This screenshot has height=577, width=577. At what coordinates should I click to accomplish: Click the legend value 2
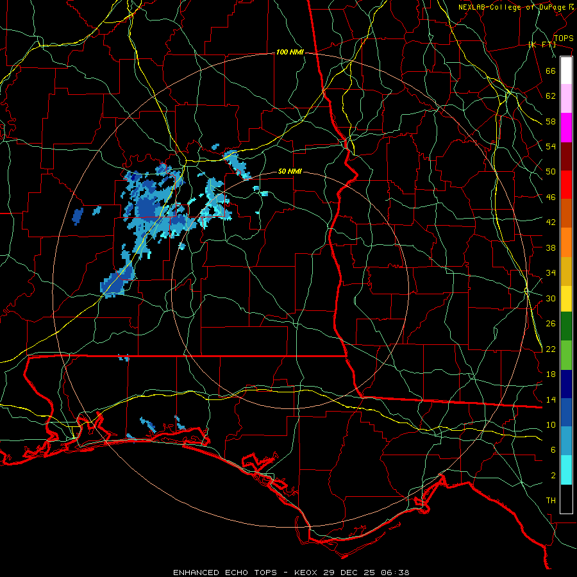point(553,476)
